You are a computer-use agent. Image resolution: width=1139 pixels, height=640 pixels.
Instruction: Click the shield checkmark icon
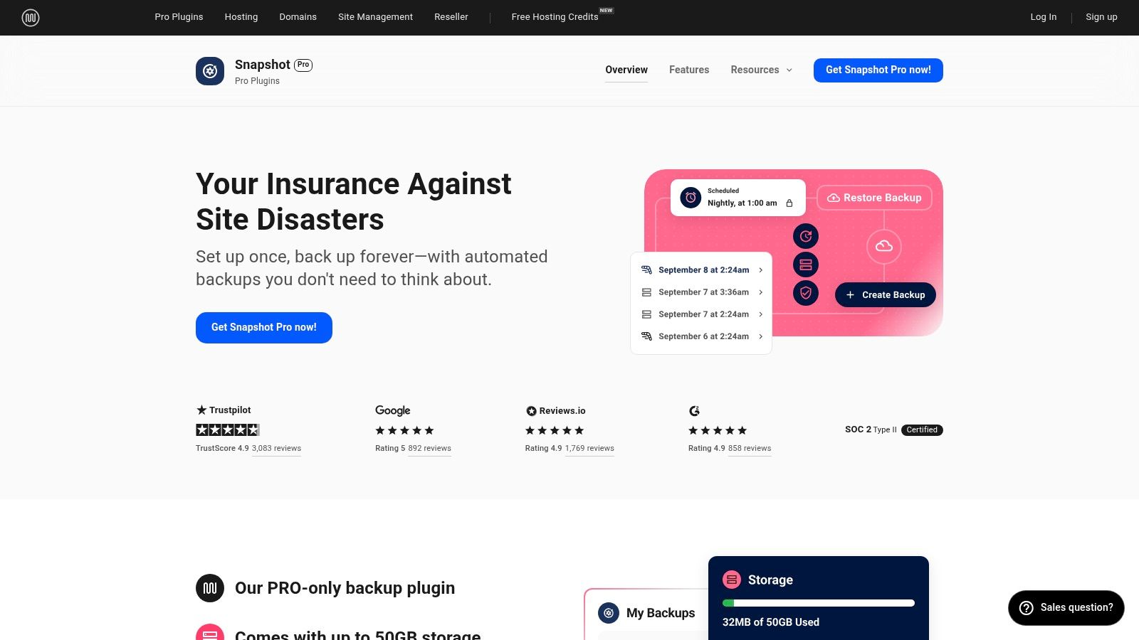(806, 293)
